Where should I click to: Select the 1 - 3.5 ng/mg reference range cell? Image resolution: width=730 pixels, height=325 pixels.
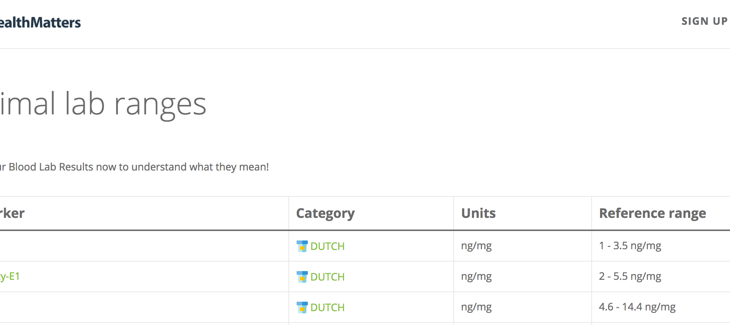coord(630,246)
